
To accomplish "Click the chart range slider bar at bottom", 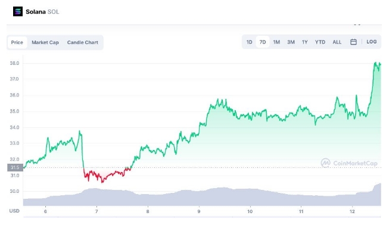I will tap(203, 217).
